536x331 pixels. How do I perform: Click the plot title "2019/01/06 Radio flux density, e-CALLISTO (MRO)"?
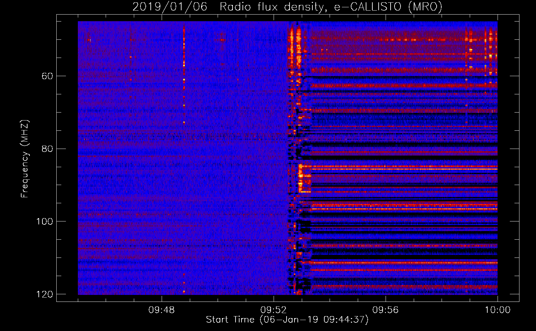coord(287,7)
